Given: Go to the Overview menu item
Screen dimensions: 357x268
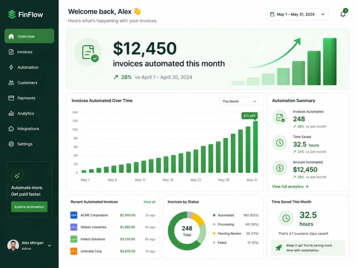Looking at the screenshot, I should coord(29,36).
